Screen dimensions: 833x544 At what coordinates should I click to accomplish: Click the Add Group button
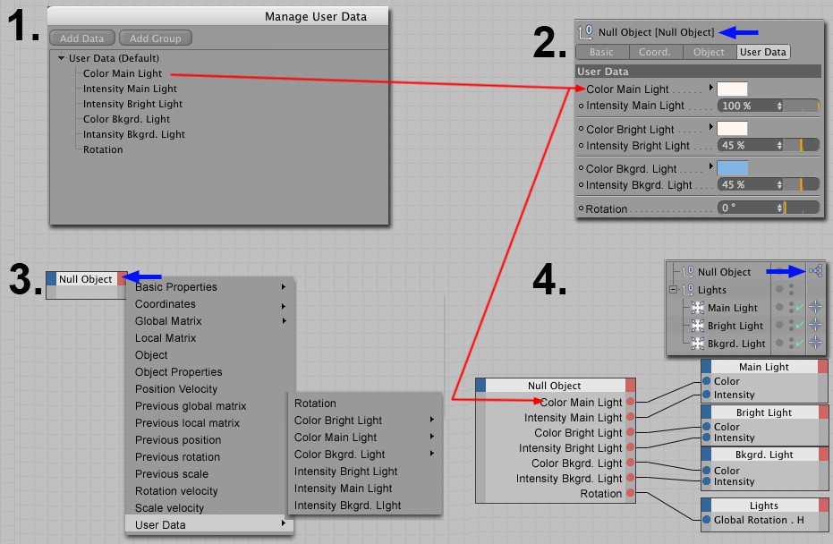click(x=155, y=38)
